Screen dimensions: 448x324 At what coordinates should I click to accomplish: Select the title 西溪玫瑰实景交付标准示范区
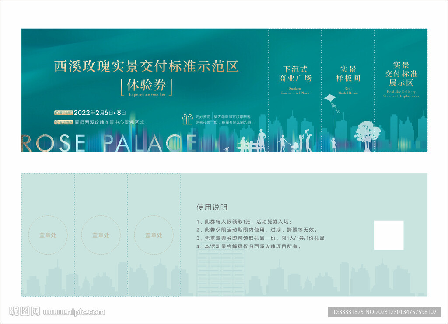pyautogui.click(x=146, y=66)
